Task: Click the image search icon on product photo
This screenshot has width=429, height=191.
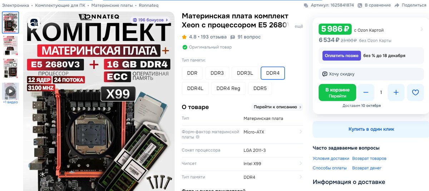Action: [34, 23]
